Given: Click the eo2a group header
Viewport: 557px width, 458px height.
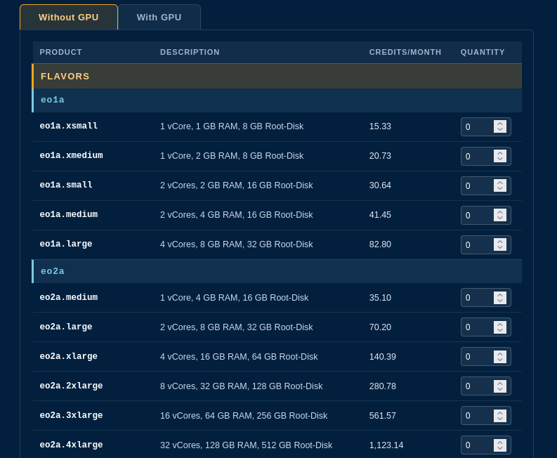Looking at the screenshot, I should (x=277, y=271).
